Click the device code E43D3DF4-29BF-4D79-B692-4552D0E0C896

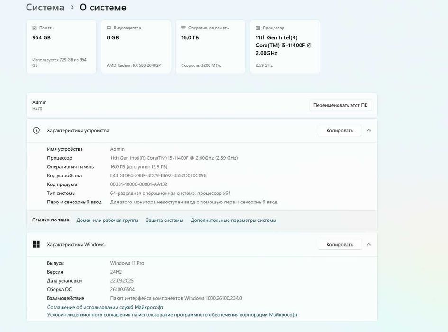click(x=158, y=175)
